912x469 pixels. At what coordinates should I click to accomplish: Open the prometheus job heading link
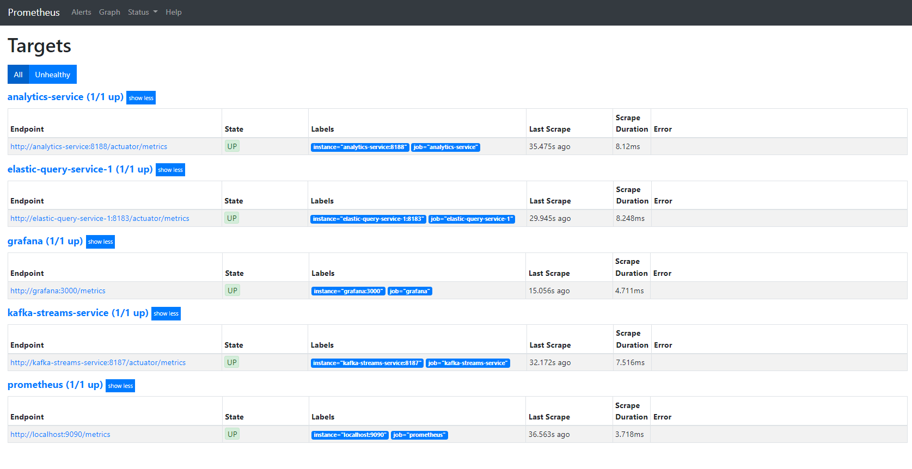pyautogui.click(x=55, y=385)
